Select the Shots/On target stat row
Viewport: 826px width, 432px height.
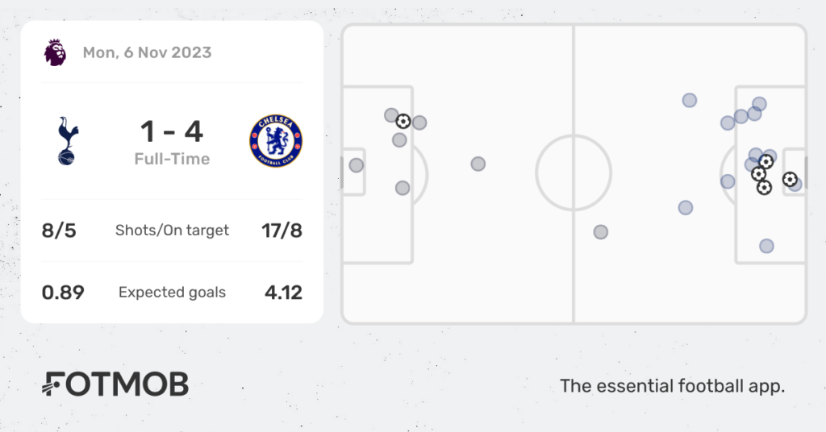coord(172,231)
